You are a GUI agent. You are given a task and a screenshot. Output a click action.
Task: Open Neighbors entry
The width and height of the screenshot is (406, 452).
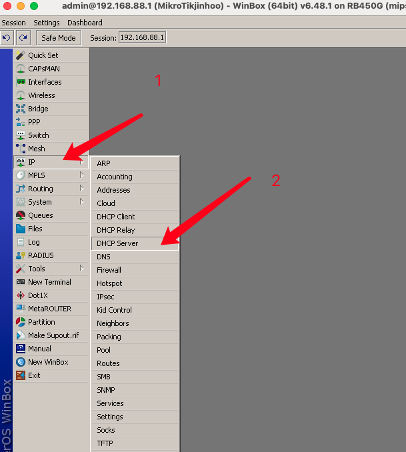click(x=135, y=323)
